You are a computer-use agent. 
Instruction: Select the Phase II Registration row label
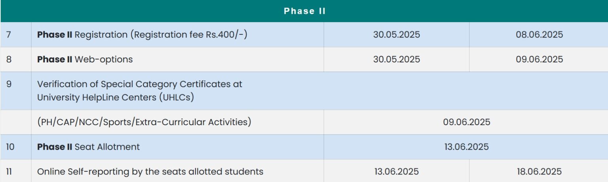pos(142,35)
